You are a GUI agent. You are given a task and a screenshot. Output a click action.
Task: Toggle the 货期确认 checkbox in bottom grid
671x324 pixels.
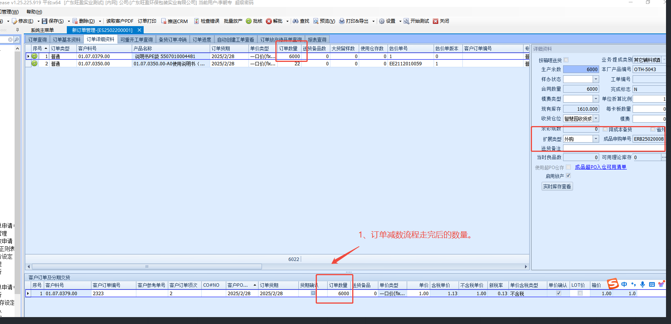[x=313, y=293]
